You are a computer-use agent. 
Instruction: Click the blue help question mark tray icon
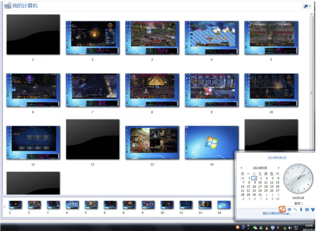[243, 227]
